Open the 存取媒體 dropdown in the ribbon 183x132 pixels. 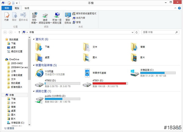(x=34, y=18)
